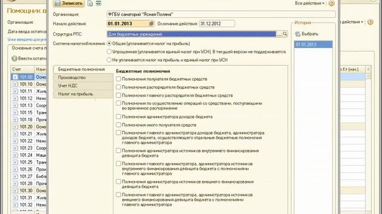Check Полномочия администратора источников внутреннего финансирования
Image resolution: width=382 pixels, height=214 pixels.
pyautogui.click(x=118, y=150)
